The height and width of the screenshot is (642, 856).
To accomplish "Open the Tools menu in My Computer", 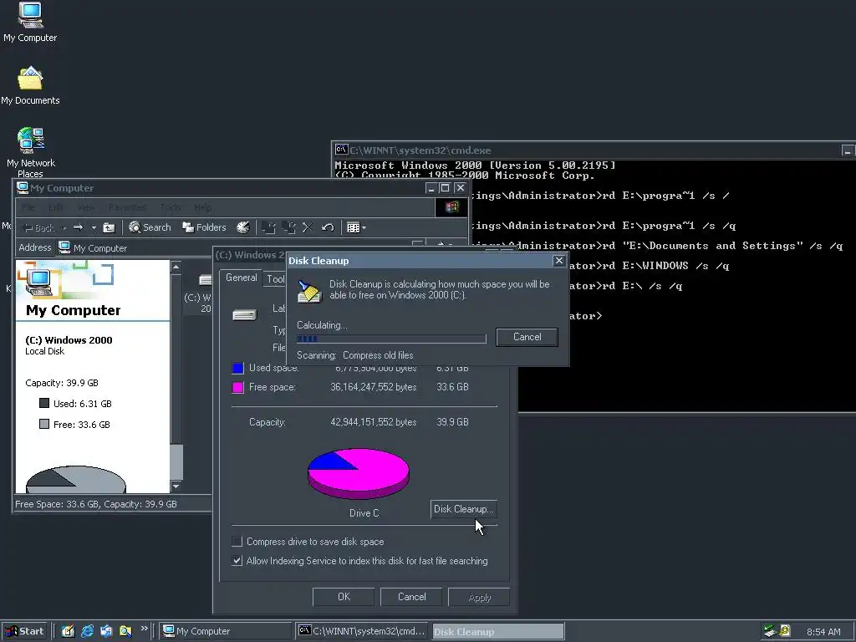I will pos(171,207).
